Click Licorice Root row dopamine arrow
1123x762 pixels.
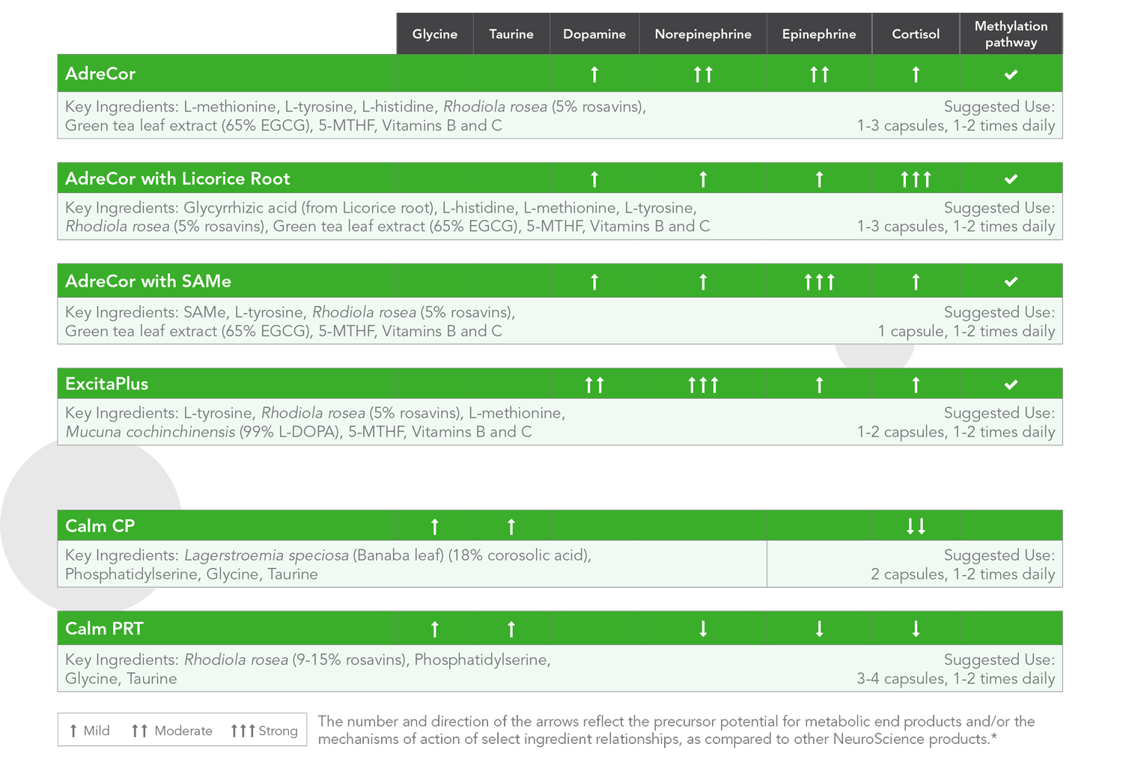tap(594, 179)
